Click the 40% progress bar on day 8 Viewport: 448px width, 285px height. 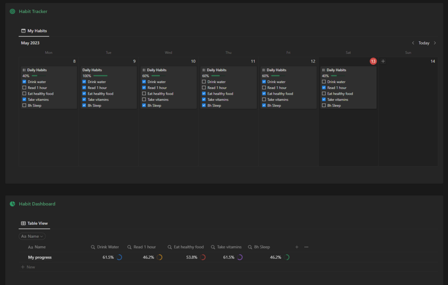[x=39, y=76]
